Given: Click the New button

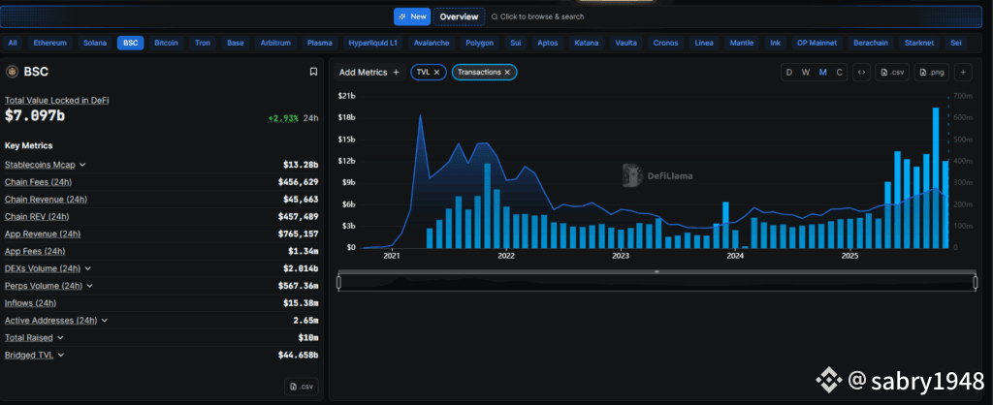Looking at the screenshot, I should click(x=411, y=16).
